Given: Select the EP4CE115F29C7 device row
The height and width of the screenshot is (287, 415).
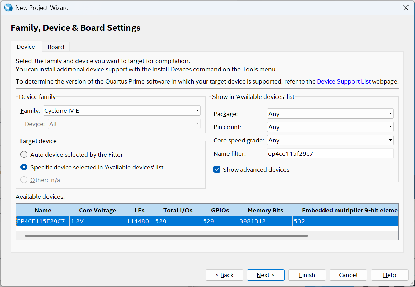Looking at the screenshot, I should (207, 221).
